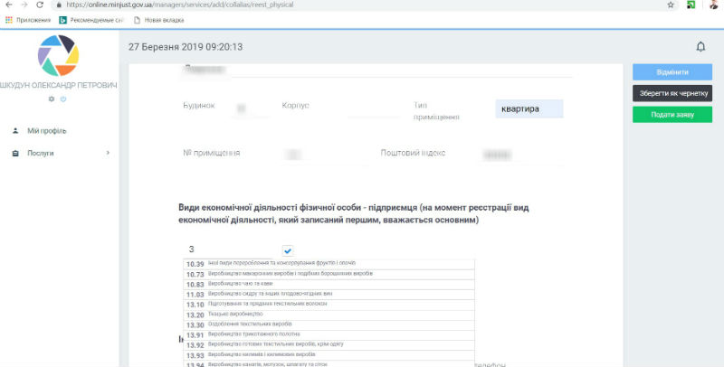
Task: Click the notification bell icon
Action: (x=700, y=47)
